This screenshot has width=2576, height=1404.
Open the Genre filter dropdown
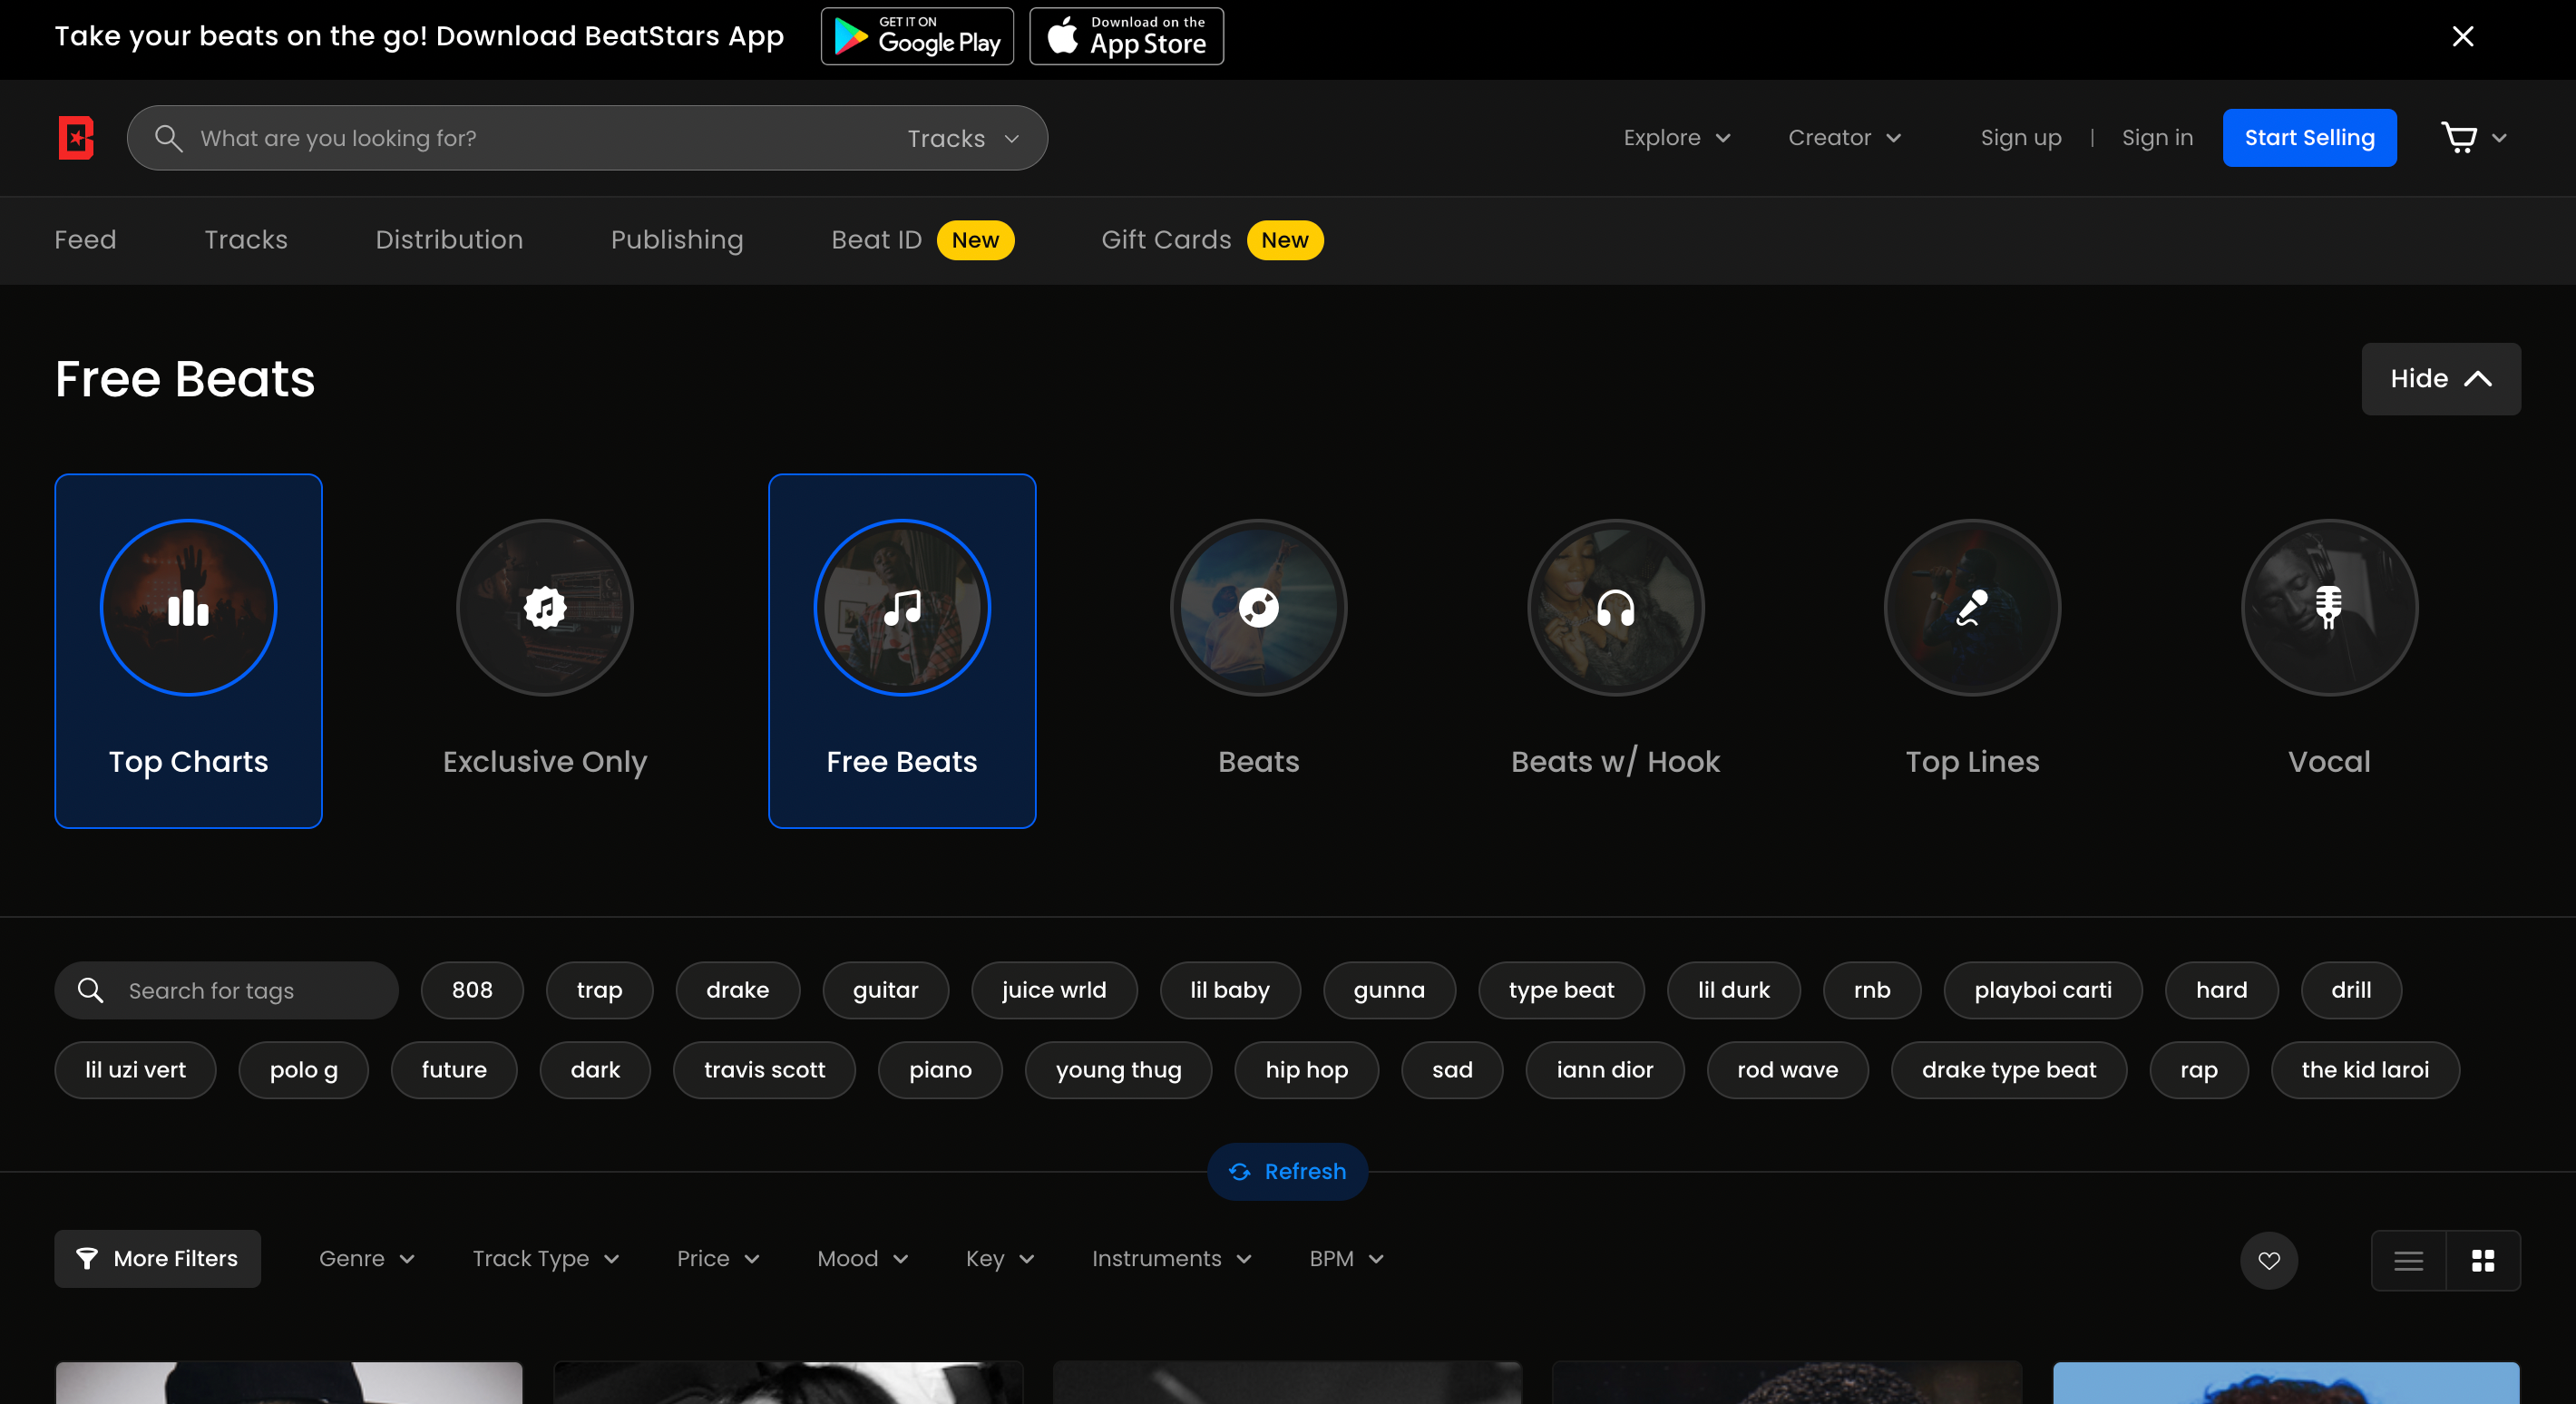(366, 1259)
